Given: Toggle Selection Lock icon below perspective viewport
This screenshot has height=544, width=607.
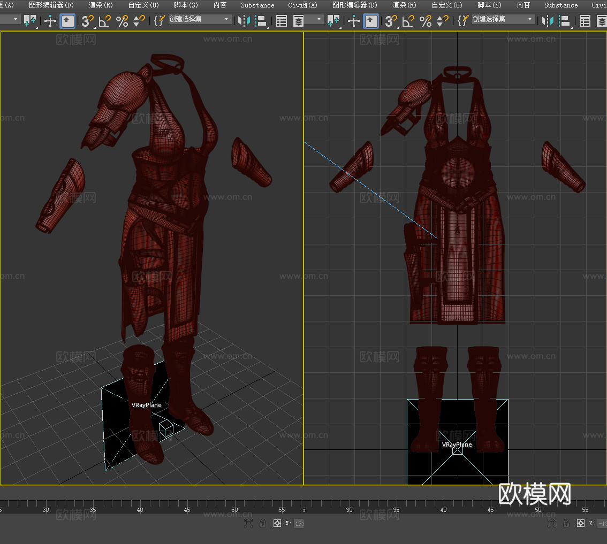Looking at the screenshot, I should click(263, 524).
